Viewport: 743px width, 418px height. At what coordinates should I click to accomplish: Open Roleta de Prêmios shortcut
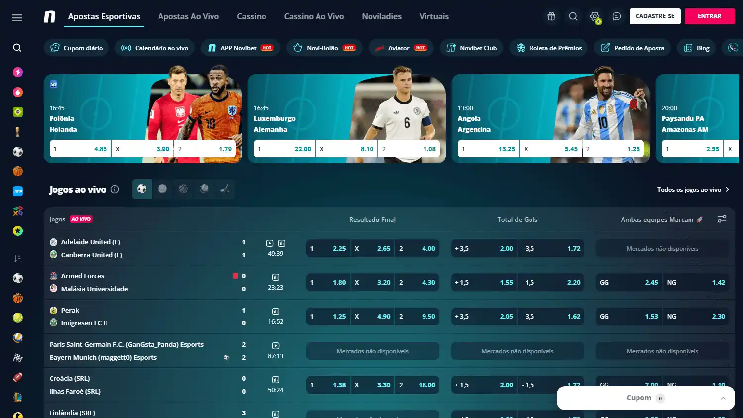[x=549, y=48]
